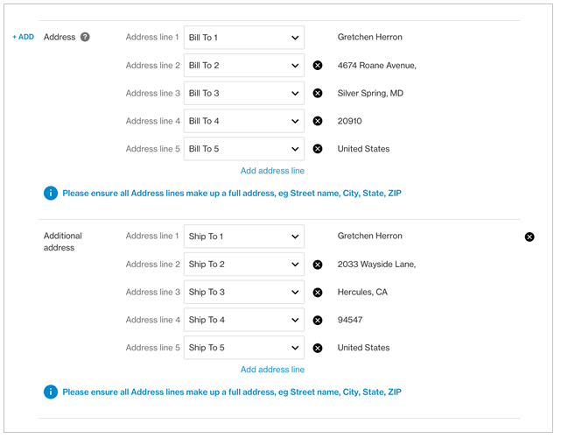Remove the Bill To 3 address line
This screenshot has width=561, height=438.
(x=318, y=94)
